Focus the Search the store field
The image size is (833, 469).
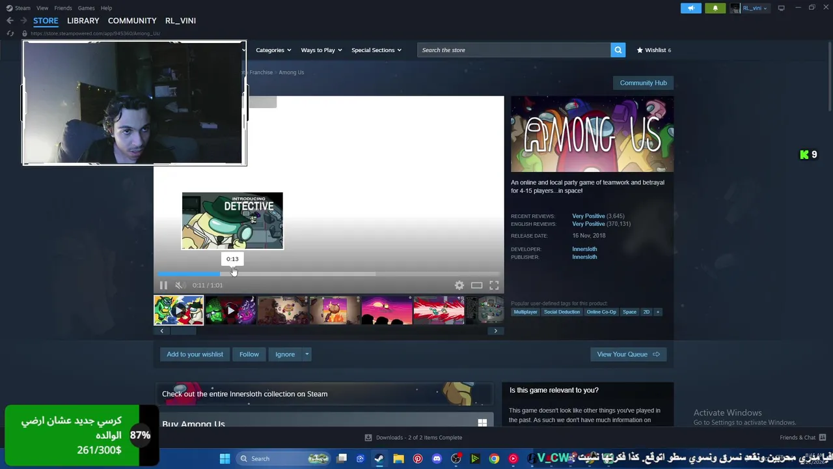pyautogui.click(x=514, y=50)
